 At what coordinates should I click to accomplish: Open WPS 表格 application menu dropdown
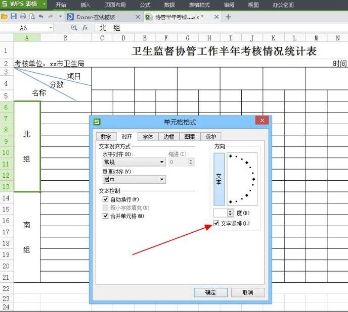44,4
